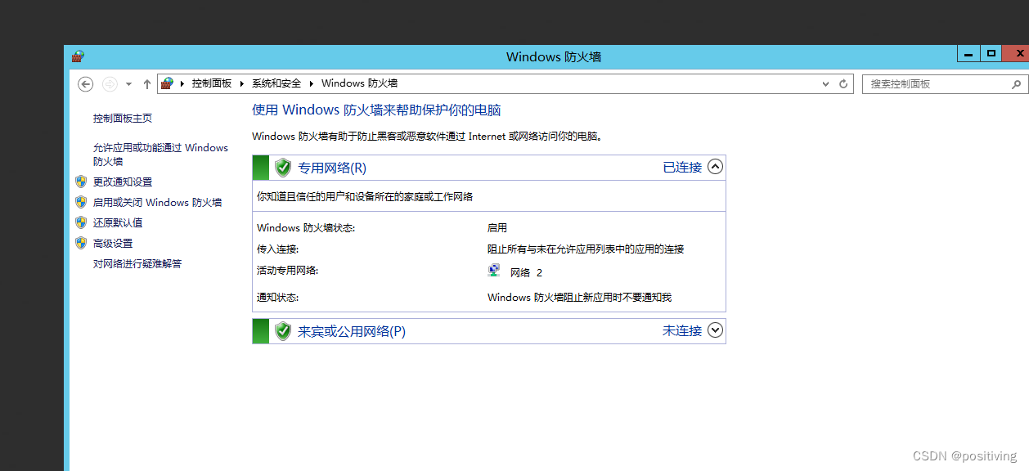Click the back navigation arrow
This screenshot has width=1029, height=471.
86,84
